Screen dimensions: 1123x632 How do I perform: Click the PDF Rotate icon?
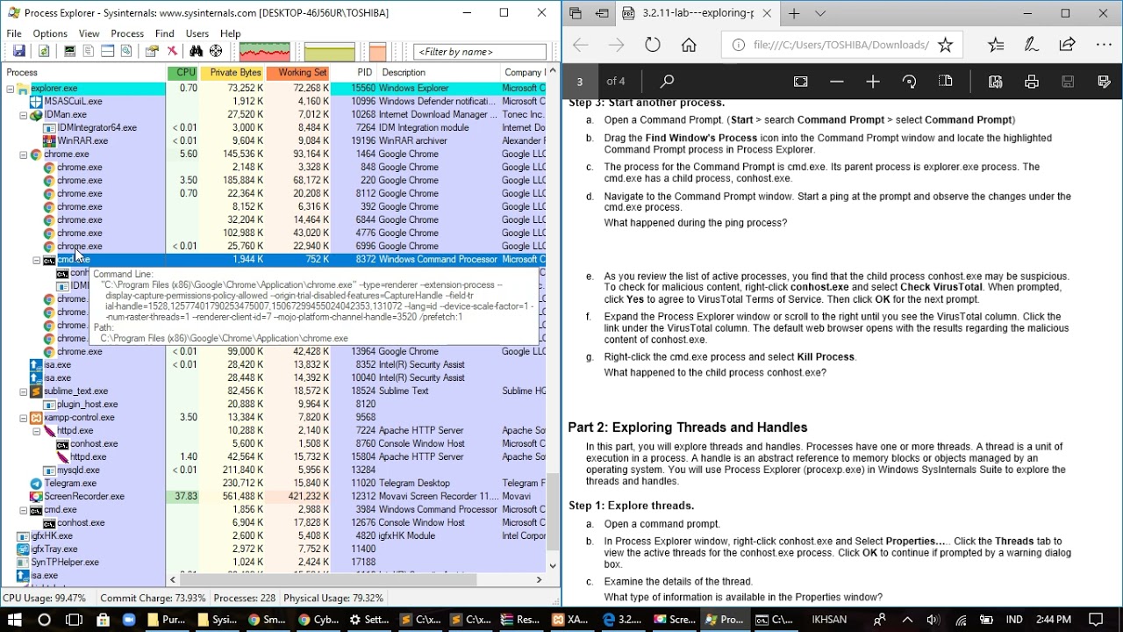[909, 82]
